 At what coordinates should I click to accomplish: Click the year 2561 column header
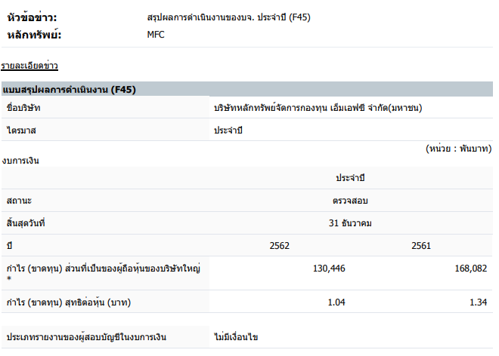421,245
